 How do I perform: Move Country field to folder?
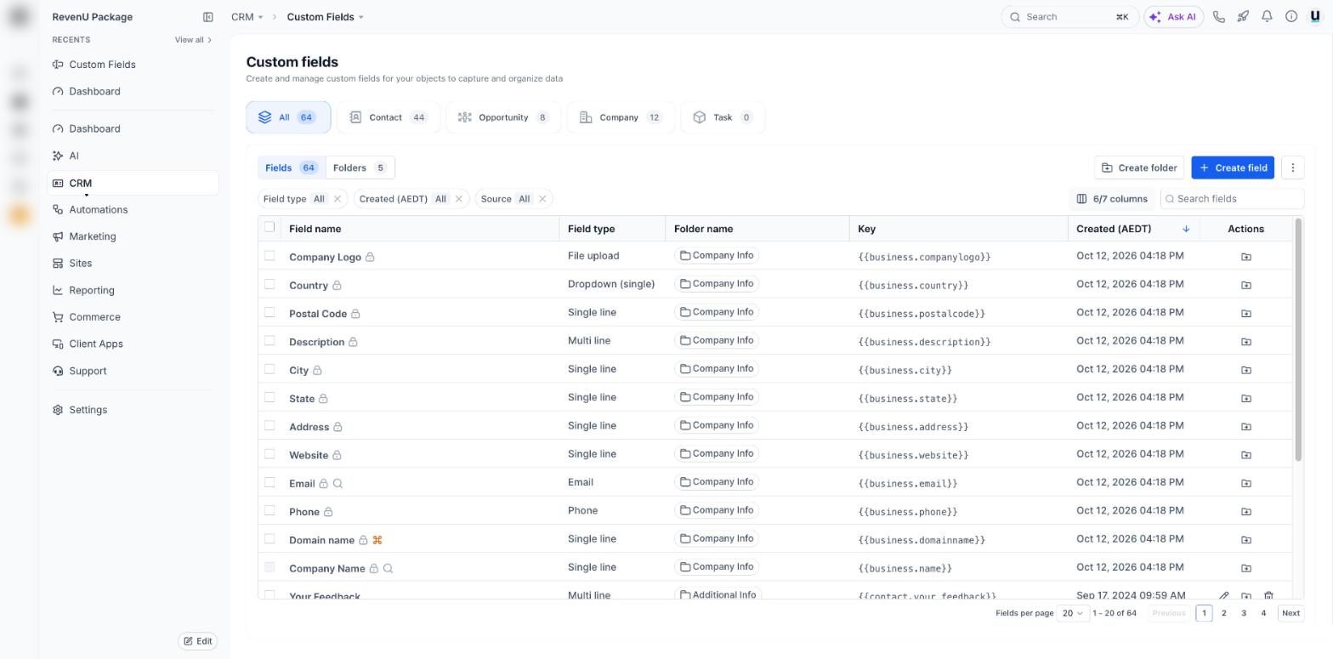pyautogui.click(x=1246, y=285)
